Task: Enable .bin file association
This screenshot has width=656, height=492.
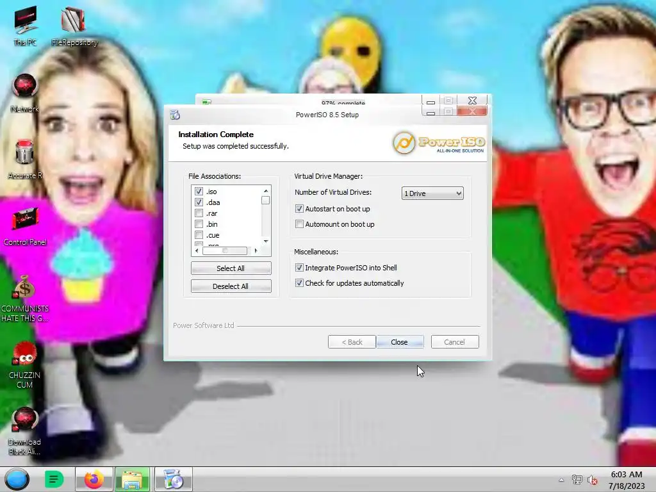Action: (199, 224)
